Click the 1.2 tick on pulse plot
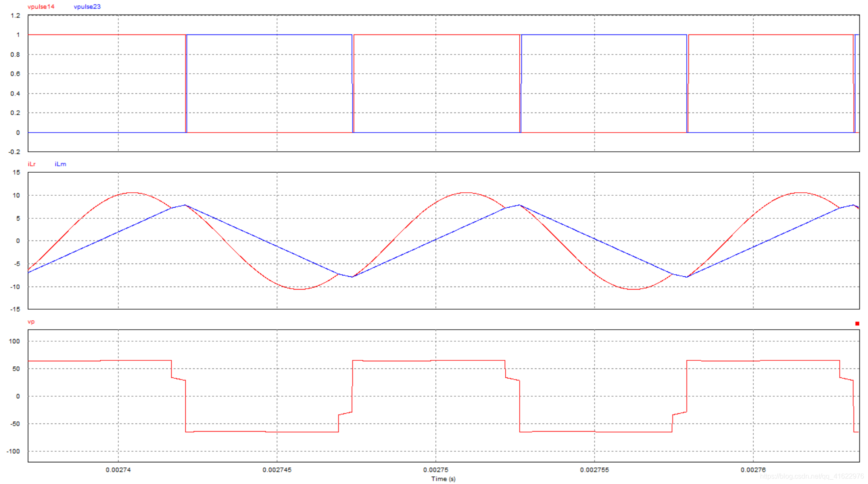Image resolution: width=868 pixels, height=484 pixels. point(15,16)
